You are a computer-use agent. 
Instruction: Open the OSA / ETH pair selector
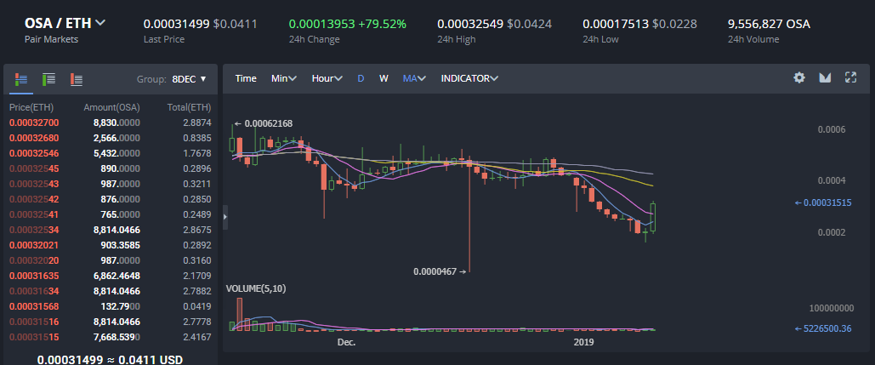pyautogui.click(x=65, y=23)
